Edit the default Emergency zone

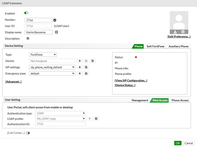tap(86, 73)
